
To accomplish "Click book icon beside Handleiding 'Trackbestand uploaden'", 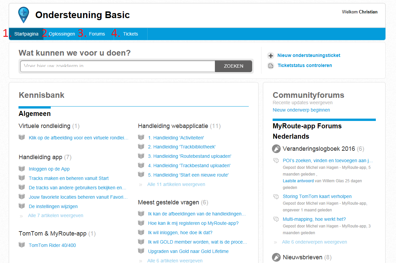I will point(141,166).
